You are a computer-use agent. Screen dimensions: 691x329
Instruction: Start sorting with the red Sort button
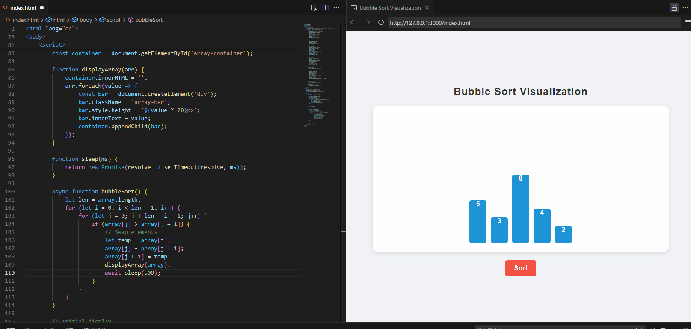pos(521,268)
